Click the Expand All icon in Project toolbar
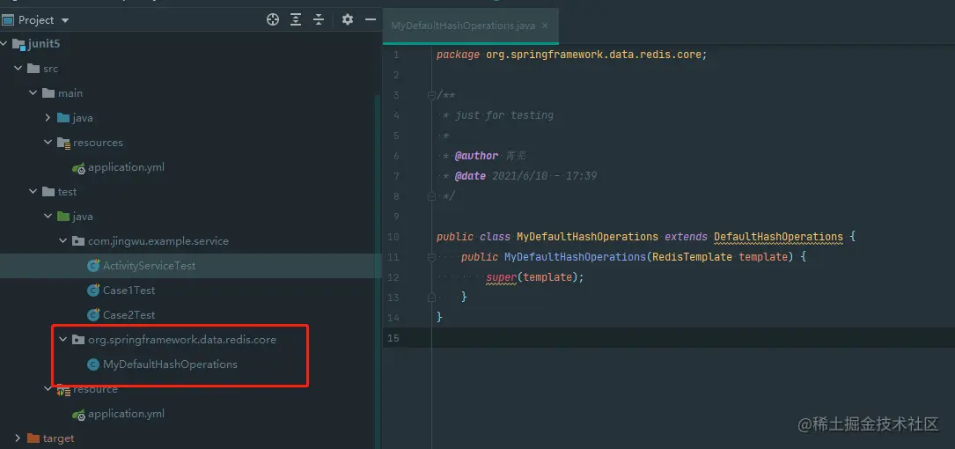 tap(296, 19)
